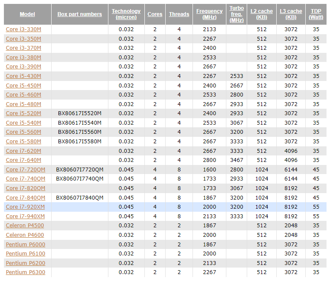The height and width of the screenshot is (281, 330).
Task: Click turbo 3067 in Core i5-540M row
Action: click(237, 123)
